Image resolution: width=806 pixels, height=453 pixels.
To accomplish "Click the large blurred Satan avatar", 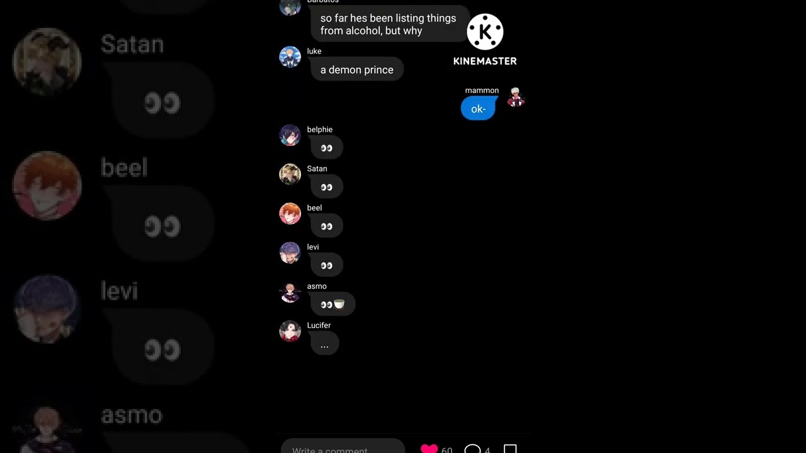I will 47,62.
